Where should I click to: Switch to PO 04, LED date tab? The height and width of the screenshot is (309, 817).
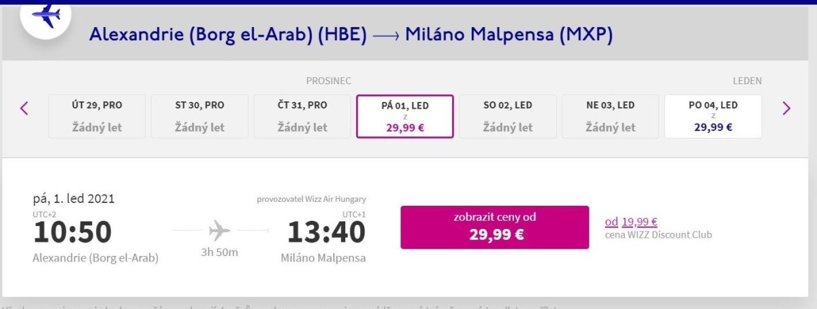click(x=713, y=116)
